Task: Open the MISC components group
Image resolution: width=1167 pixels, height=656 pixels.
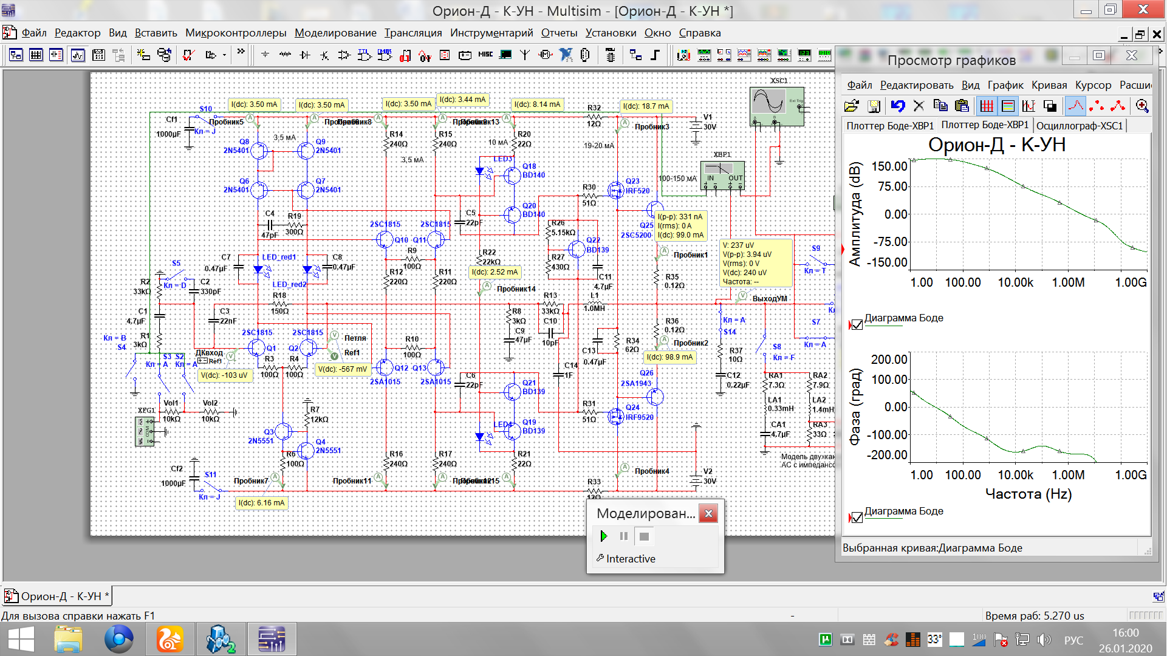Action: 485,55
